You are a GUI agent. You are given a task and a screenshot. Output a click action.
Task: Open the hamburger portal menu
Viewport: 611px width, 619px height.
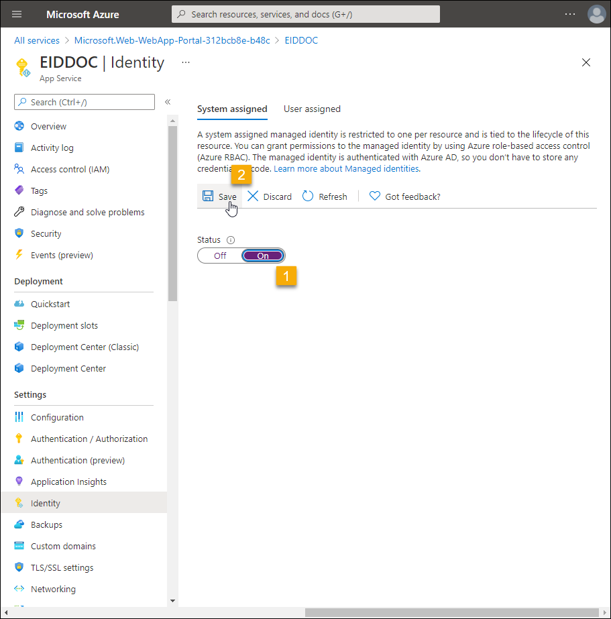pos(17,14)
